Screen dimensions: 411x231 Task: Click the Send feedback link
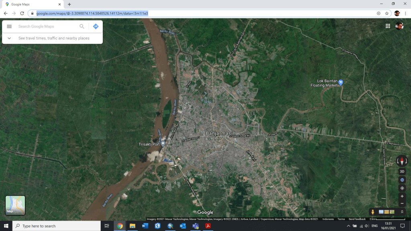357,219
